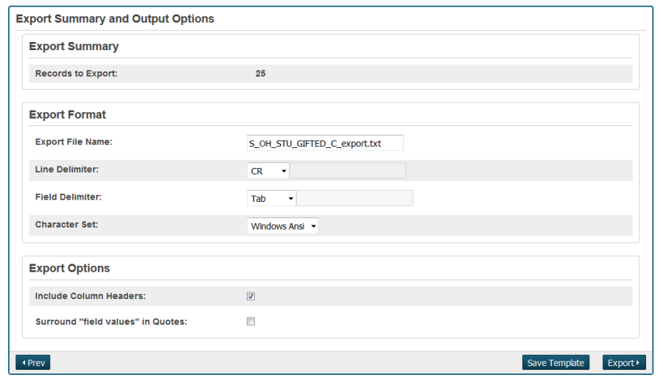Screen dimensions: 663x383
Task: Click the Export Options section heading
Action: coord(69,268)
